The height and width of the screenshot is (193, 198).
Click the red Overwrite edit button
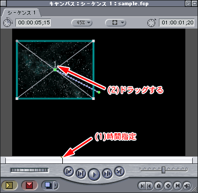tap(30, 185)
